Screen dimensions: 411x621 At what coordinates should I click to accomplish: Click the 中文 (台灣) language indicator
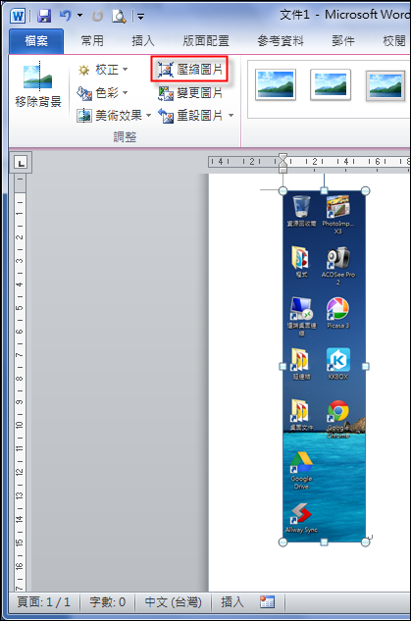pyautogui.click(x=173, y=602)
